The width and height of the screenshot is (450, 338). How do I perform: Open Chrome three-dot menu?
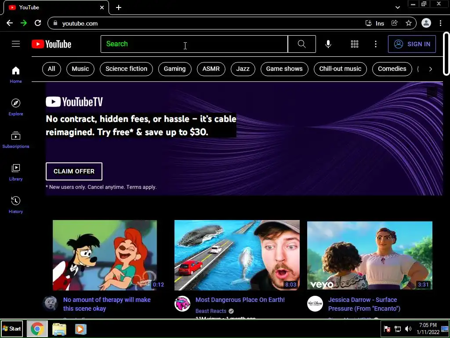440,23
